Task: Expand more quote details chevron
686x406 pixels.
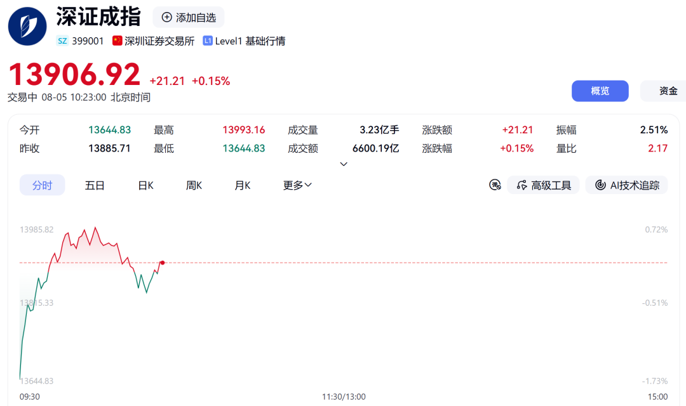Action: (x=344, y=164)
